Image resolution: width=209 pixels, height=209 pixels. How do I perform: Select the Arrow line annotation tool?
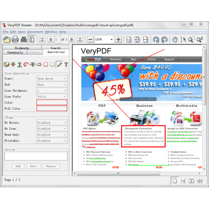click(39, 64)
